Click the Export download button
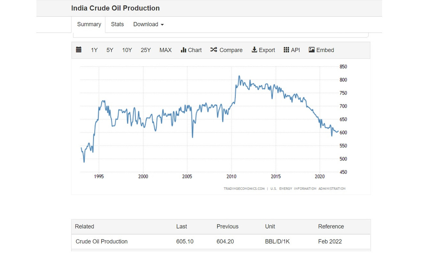The height and width of the screenshot is (253, 421). 263,50
